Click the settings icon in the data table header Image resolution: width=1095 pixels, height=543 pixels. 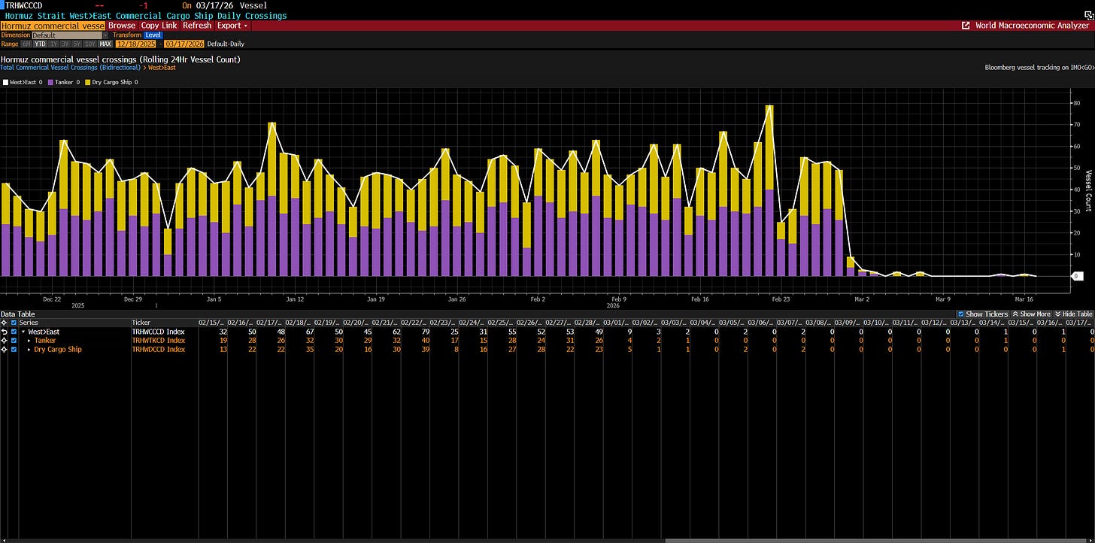pyautogui.click(x=5, y=323)
